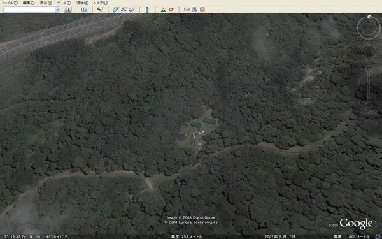The height and width of the screenshot is (239, 382).
Task: Click the Print icon
Action: 194,10
